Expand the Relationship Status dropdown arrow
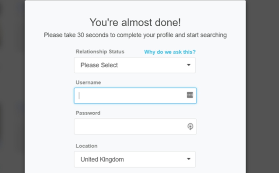 click(189, 65)
